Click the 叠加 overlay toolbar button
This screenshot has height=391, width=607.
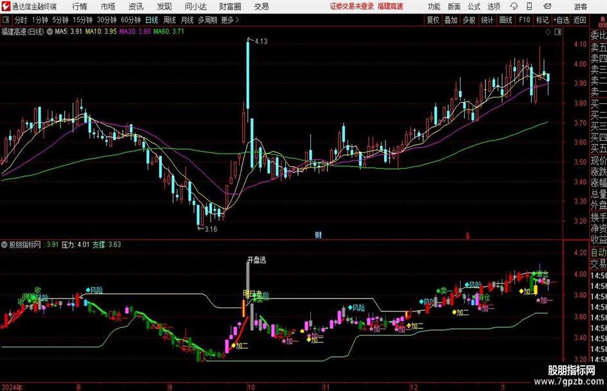(x=451, y=20)
